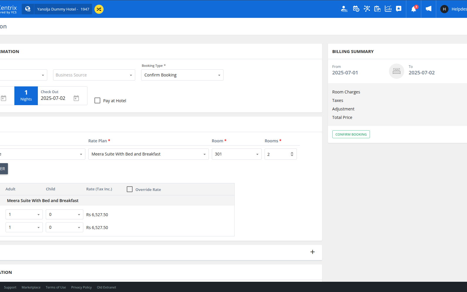Open the bar chart reports icon
This screenshot has width=467, height=292.
388,9
